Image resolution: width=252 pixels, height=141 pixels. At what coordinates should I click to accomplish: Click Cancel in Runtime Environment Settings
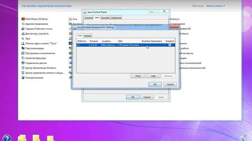click(x=170, y=85)
